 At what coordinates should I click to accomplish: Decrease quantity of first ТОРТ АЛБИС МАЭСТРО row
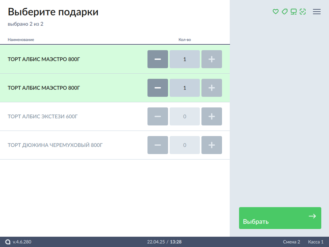[x=157, y=59]
